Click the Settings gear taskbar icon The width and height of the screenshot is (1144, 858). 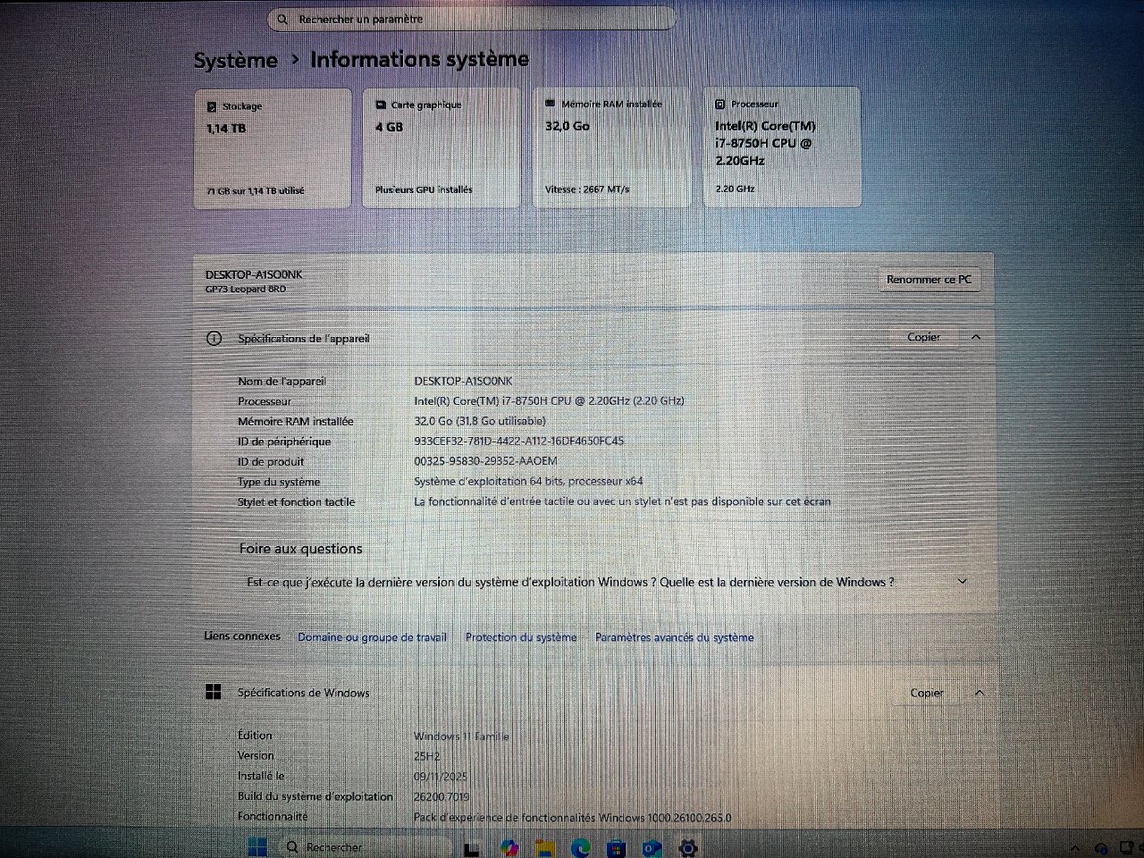[x=687, y=846]
